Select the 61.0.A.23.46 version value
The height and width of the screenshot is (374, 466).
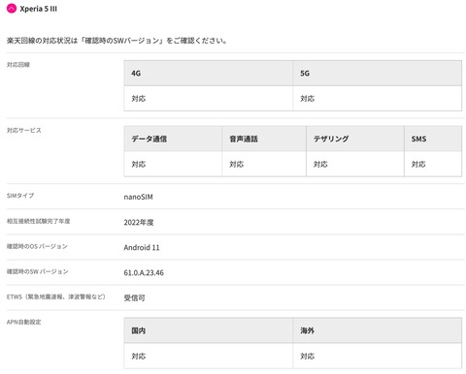click(x=144, y=272)
